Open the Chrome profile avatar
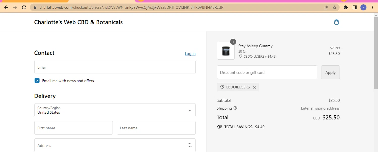Screen dimensions: 378x152 (x=363, y=7)
